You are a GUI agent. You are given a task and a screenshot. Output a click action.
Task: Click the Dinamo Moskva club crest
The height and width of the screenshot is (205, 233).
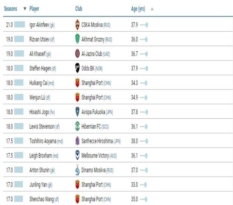(x=77, y=170)
